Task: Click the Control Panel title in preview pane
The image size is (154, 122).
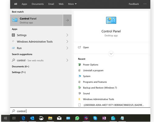Action: pyautogui.click(x=111, y=31)
